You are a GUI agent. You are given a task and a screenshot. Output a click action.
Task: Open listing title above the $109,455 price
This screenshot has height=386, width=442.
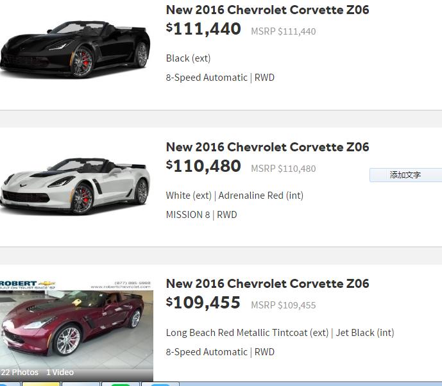pos(267,283)
